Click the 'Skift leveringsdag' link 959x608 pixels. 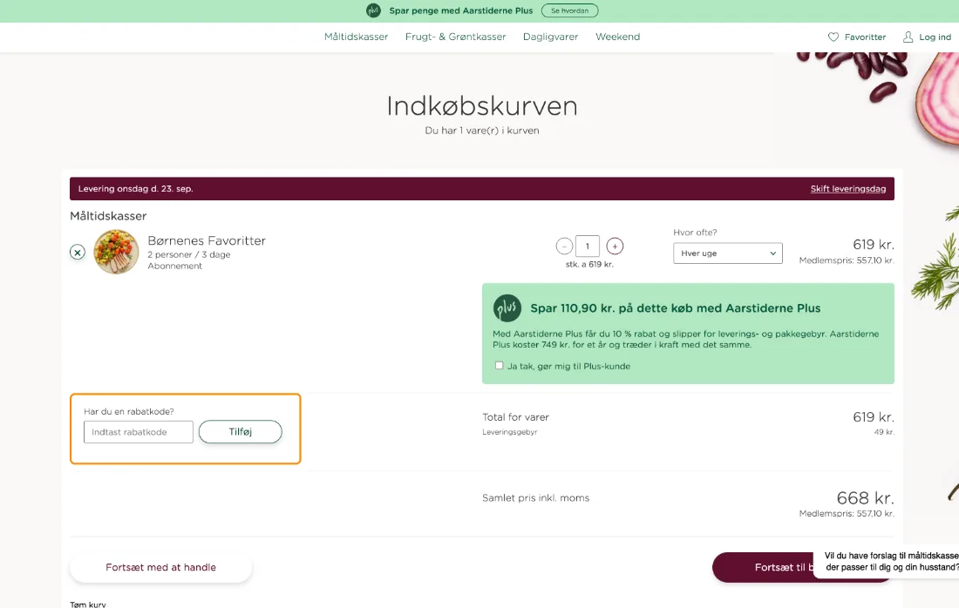click(848, 189)
